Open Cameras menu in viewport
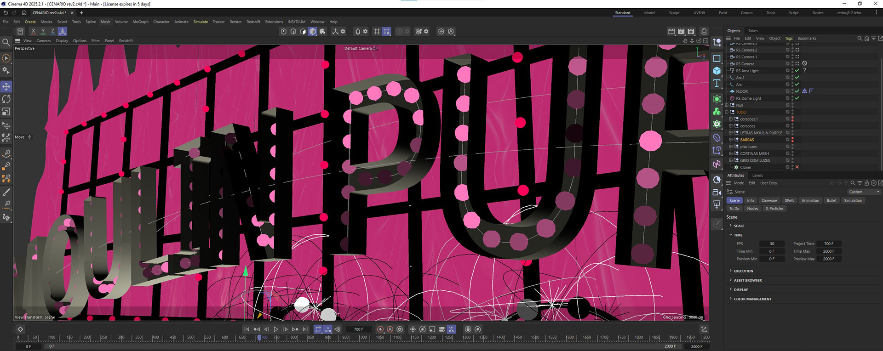883x351 pixels. coord(44,41)
